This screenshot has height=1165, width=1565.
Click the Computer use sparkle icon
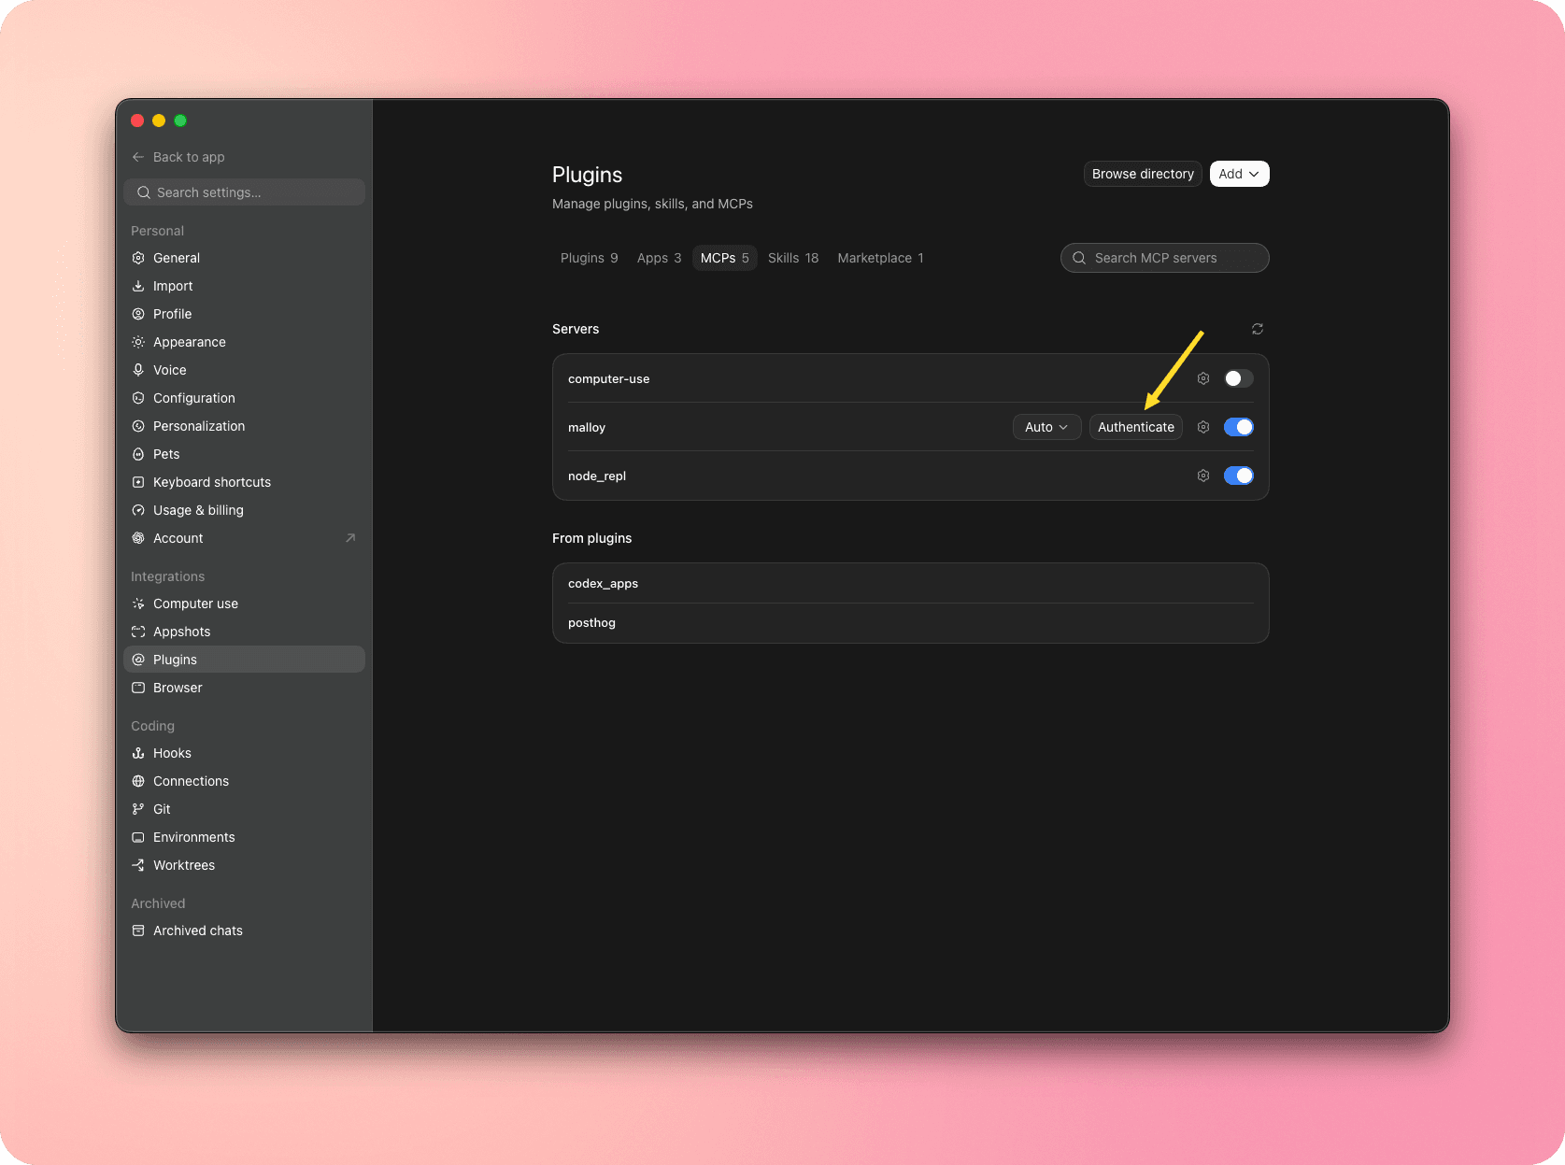pyautogui.click(x=138, y=604)
